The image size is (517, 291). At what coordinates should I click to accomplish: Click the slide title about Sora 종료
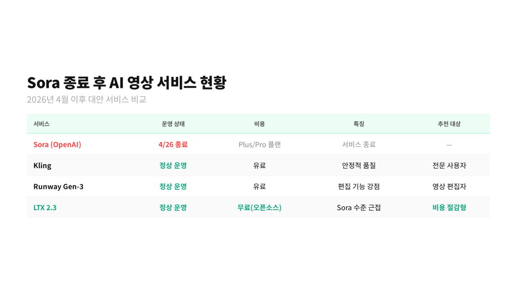pos(126,82)
